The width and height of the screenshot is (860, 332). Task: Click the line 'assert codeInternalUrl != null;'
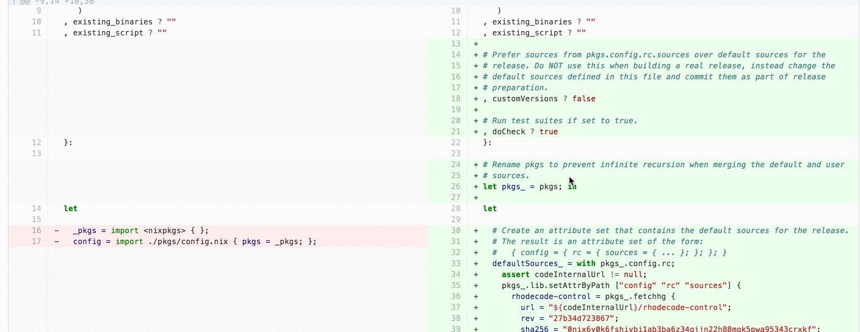574,275
